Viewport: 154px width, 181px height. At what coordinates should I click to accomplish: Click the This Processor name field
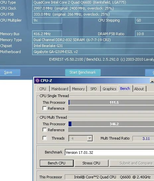109,177
